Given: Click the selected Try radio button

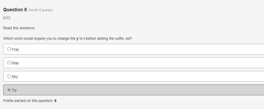Looking at the screenshot, I should tap(9, 90).
